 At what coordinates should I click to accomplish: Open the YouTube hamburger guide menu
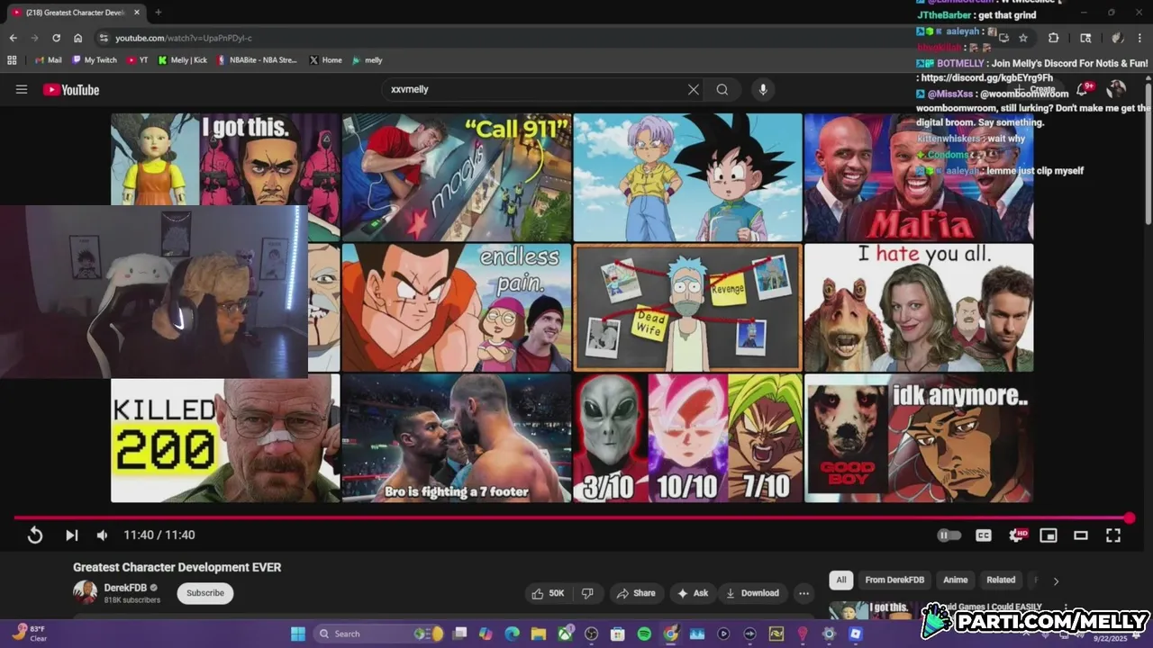22,89
